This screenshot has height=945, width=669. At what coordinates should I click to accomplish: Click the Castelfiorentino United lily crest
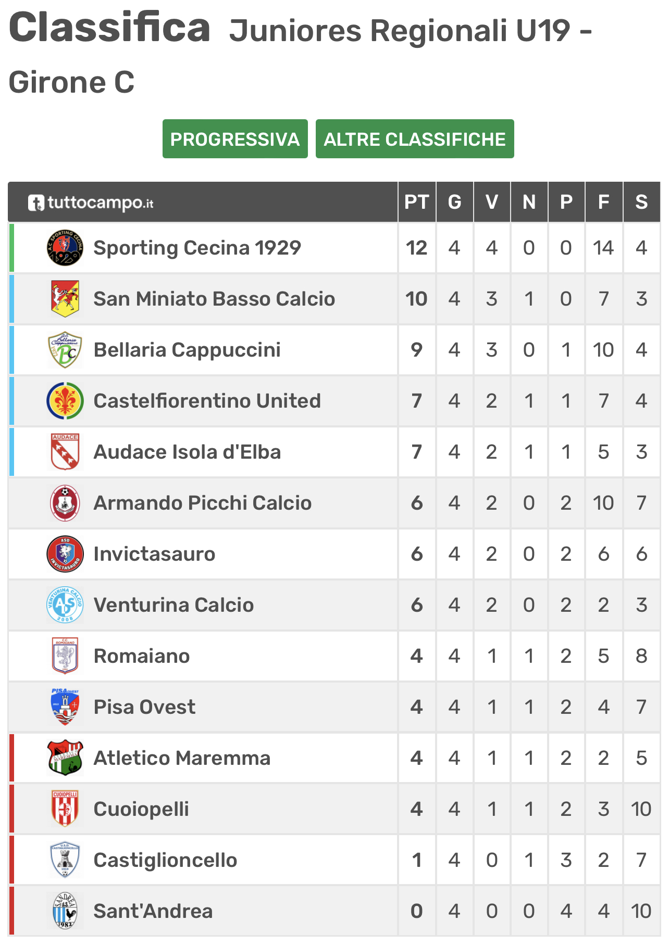point(65,401)
